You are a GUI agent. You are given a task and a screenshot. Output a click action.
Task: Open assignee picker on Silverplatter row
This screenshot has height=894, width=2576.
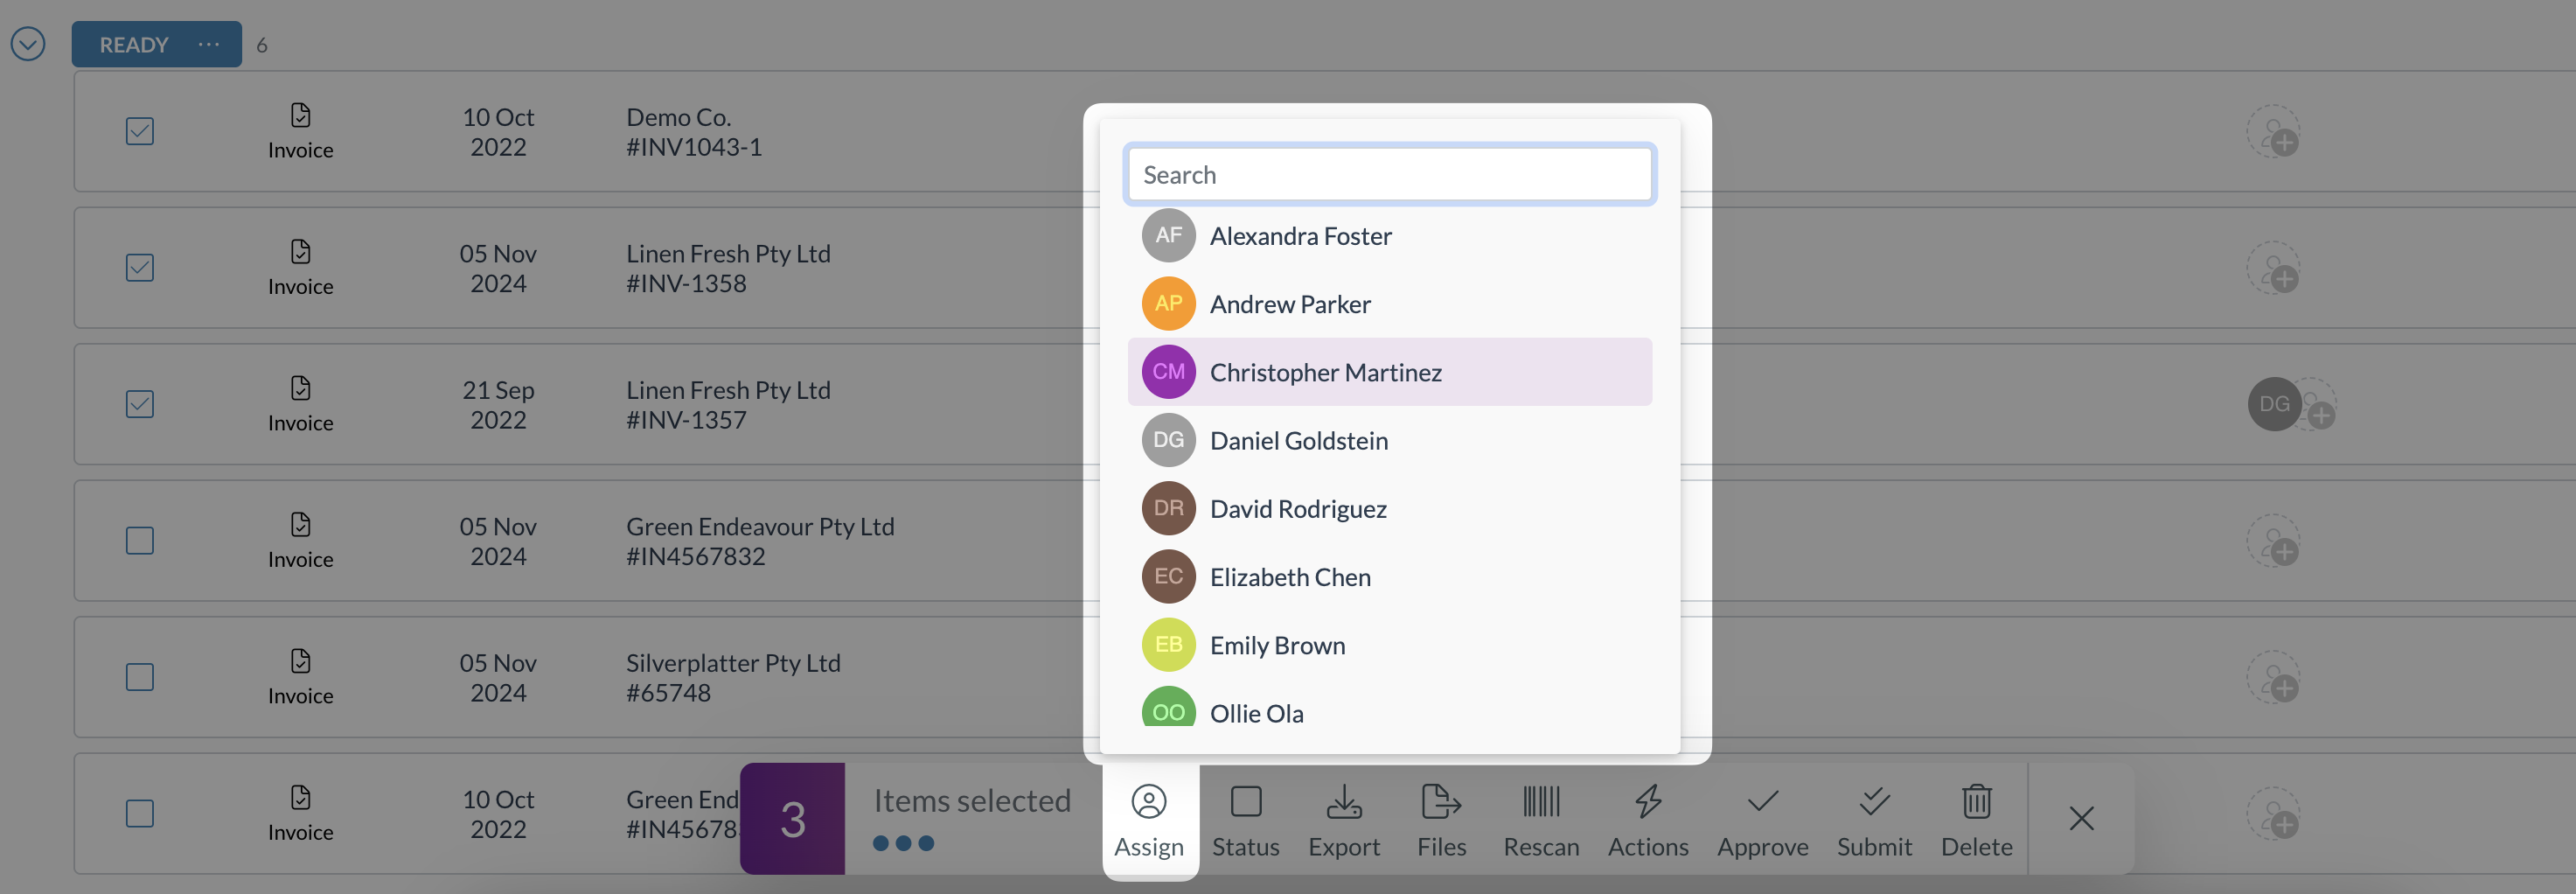tap(2273, 677)
